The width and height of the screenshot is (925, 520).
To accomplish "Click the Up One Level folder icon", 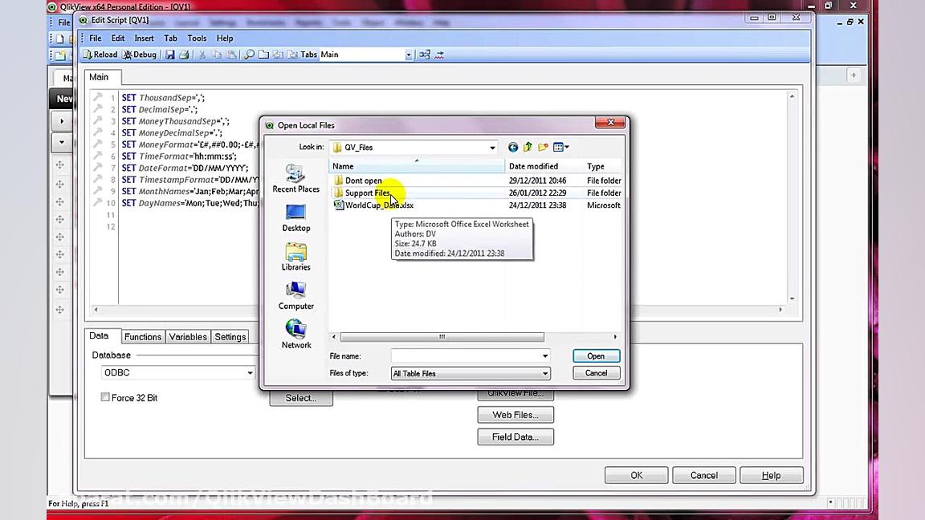I will pos(528,147).
